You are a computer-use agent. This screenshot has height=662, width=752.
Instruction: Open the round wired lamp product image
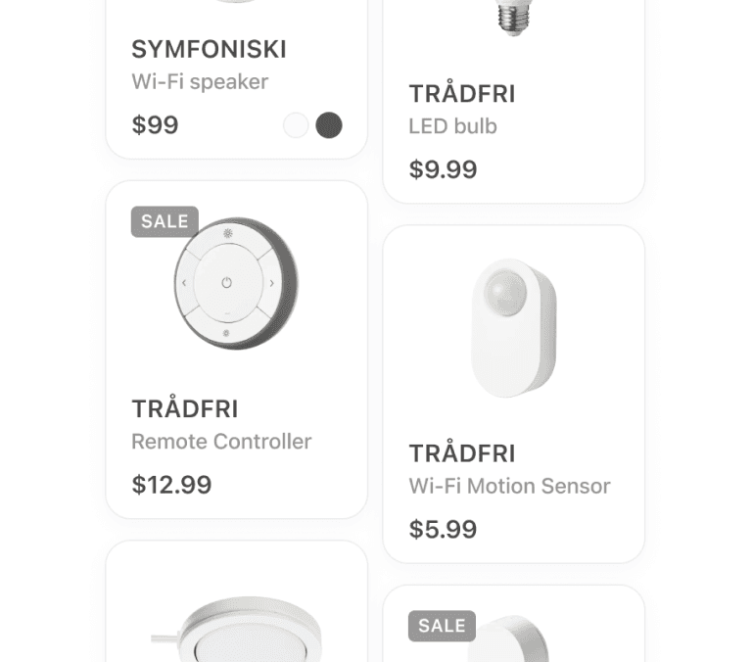coord(236,629)
